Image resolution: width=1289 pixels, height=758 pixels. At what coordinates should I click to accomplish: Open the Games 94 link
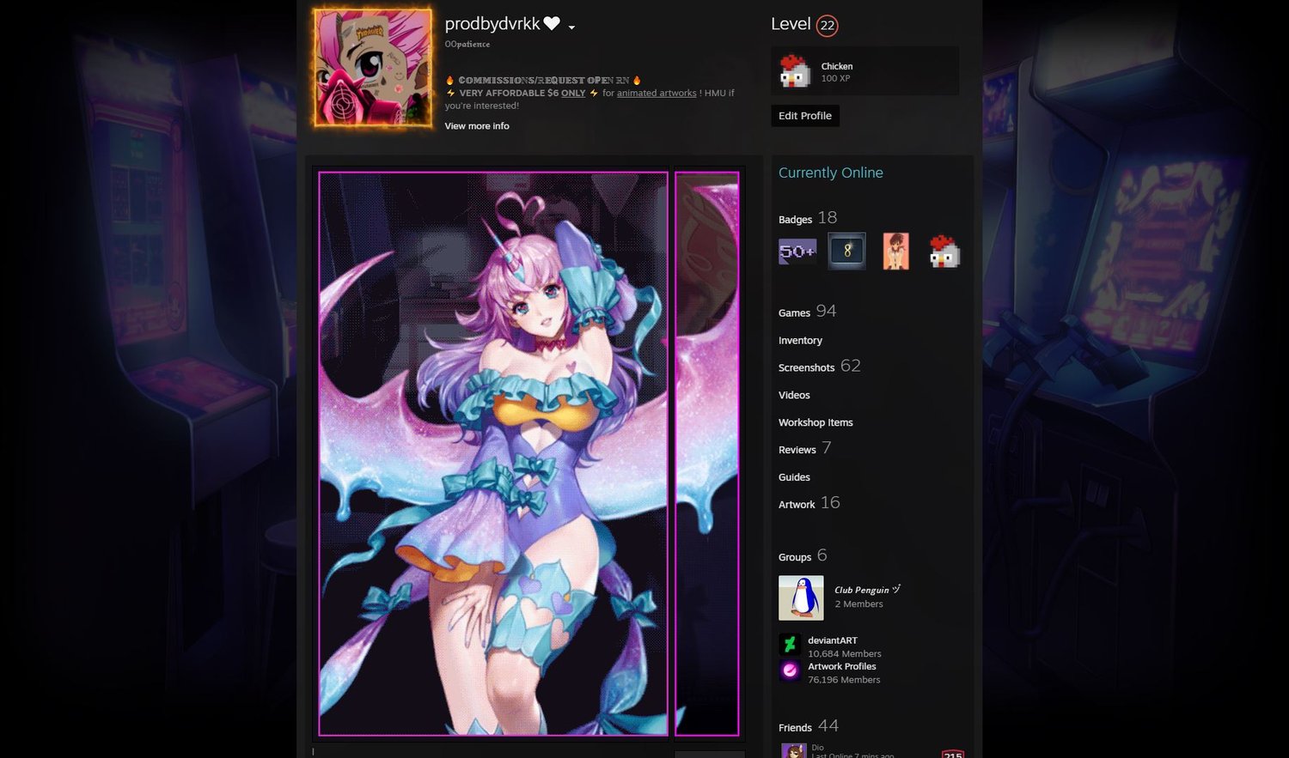point(808,312)
